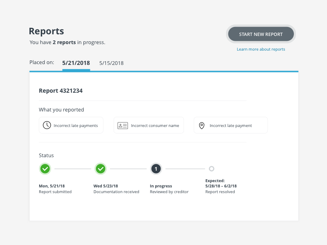
Task: Click the green checkmark for Report submitted
Action: coord(45,169)
